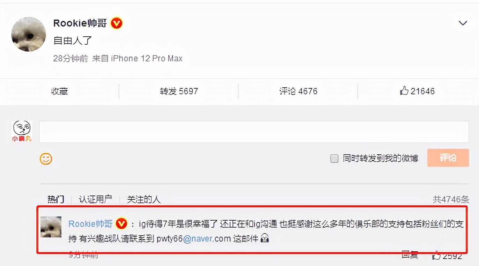
Task: Open the 评论 4676 comments section
Action: 298,91
